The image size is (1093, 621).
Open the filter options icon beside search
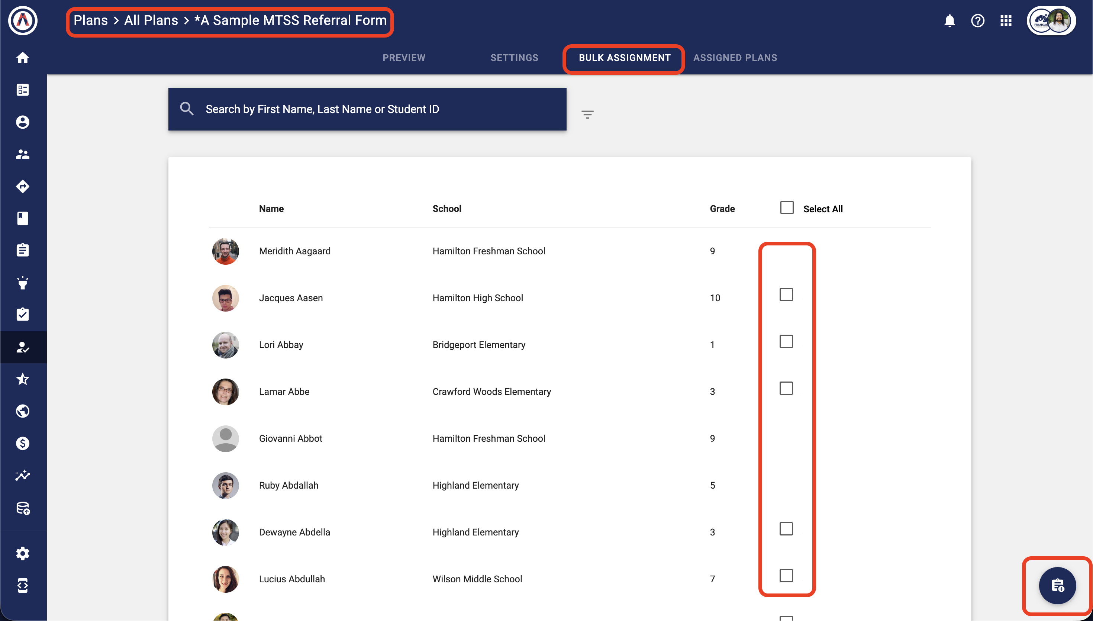pos(587,114)
